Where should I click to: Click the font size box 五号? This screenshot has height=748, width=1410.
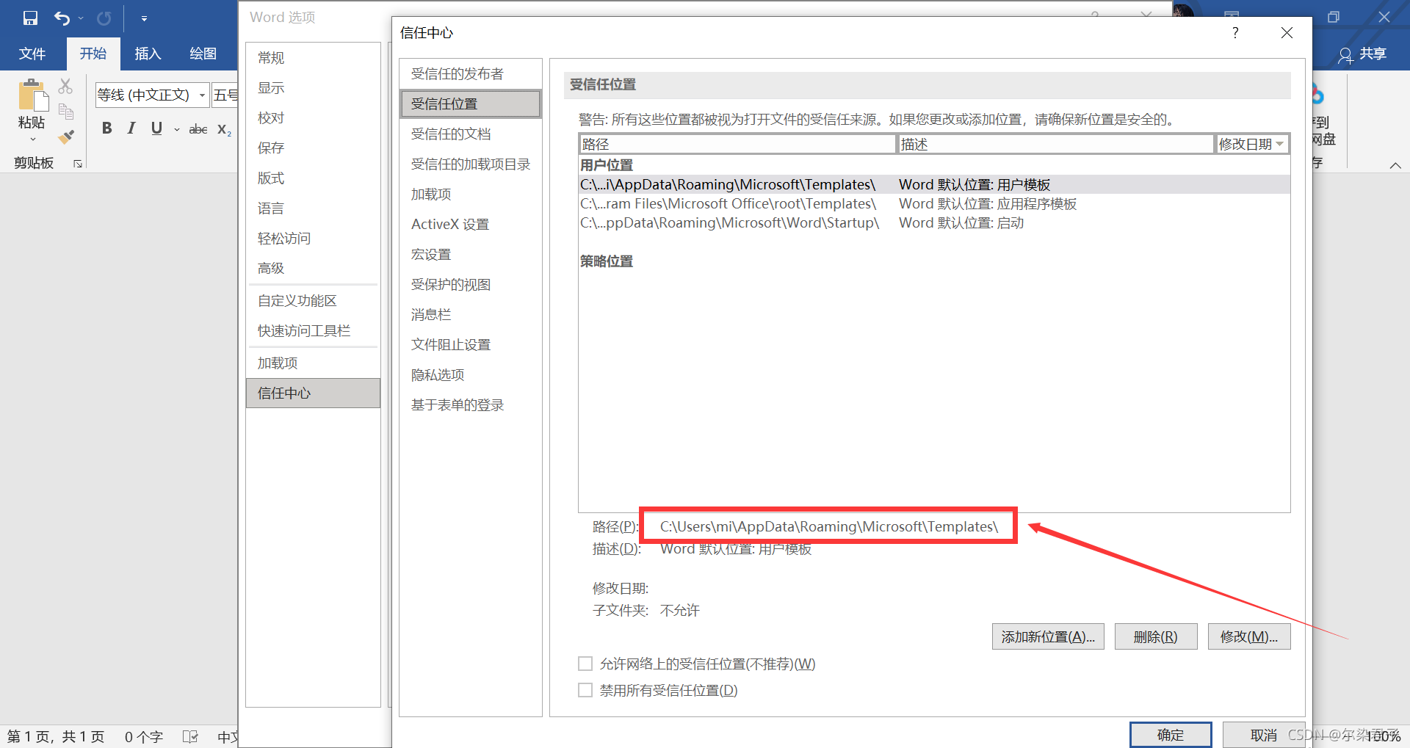[x=225, y=95]
